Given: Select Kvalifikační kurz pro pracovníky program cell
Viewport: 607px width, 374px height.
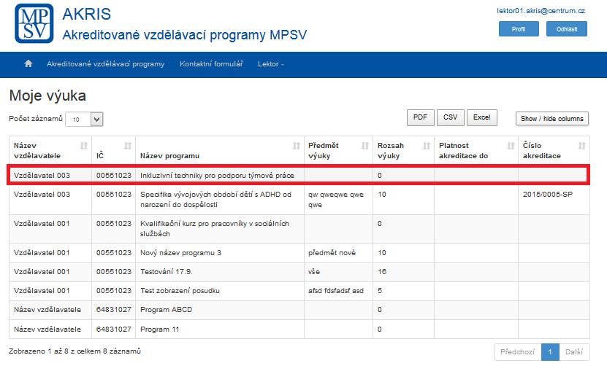Looking at the screenshot, I should click(219, 229).
